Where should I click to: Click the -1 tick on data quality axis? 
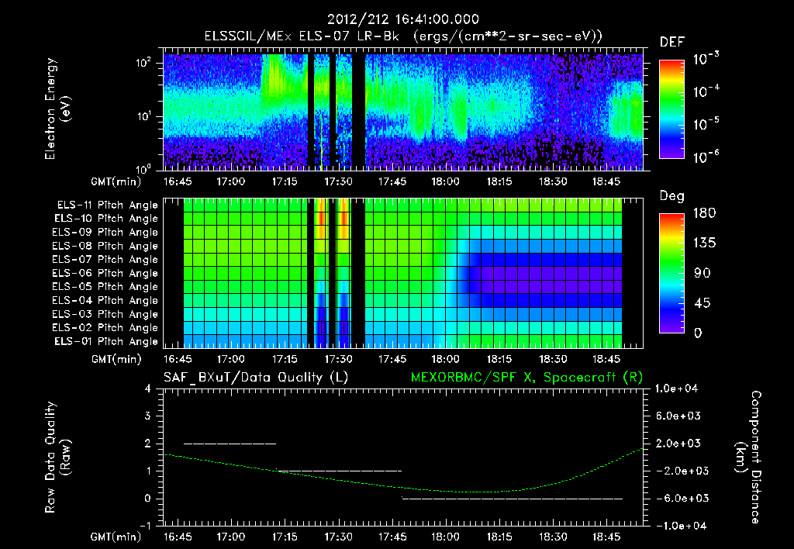click(x=145, y=526)
